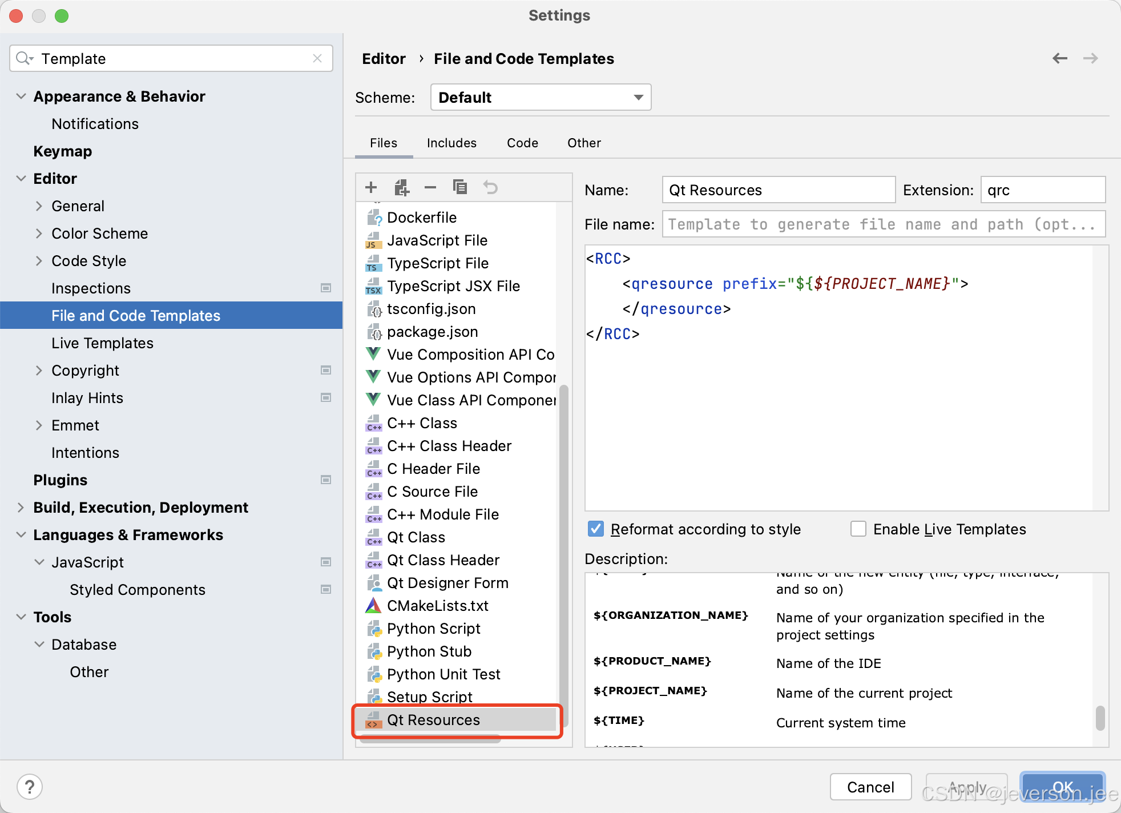Collapse the Database node under Tools
The height and width of the screenshot is (813, 1121).
point(39,644)
